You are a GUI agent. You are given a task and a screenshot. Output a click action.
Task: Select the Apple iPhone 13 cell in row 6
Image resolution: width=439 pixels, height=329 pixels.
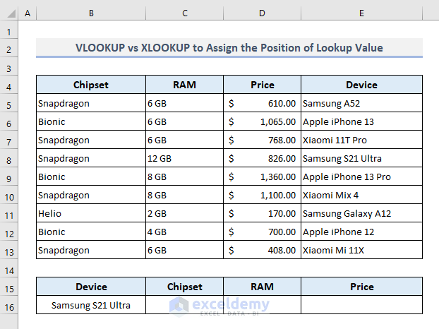(x=362, y=121)
